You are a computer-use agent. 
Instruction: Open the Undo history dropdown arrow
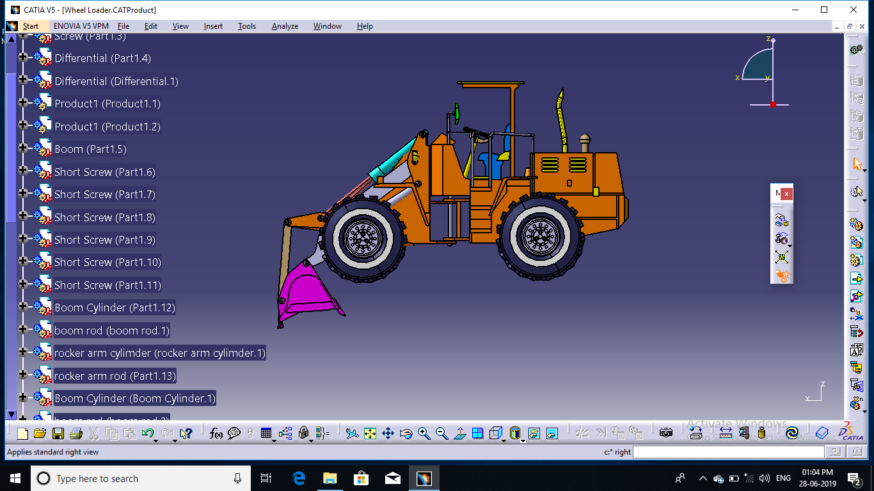pos(156,440)
